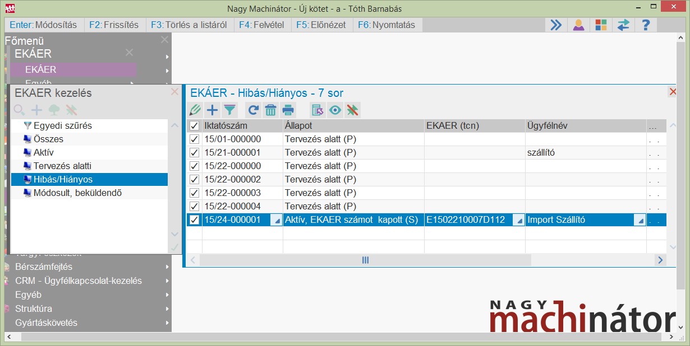Image resolution: width=690 pixels, height=346 pixels.
Task: Click the list export icon next to printer
Action: tap(318, 110)
